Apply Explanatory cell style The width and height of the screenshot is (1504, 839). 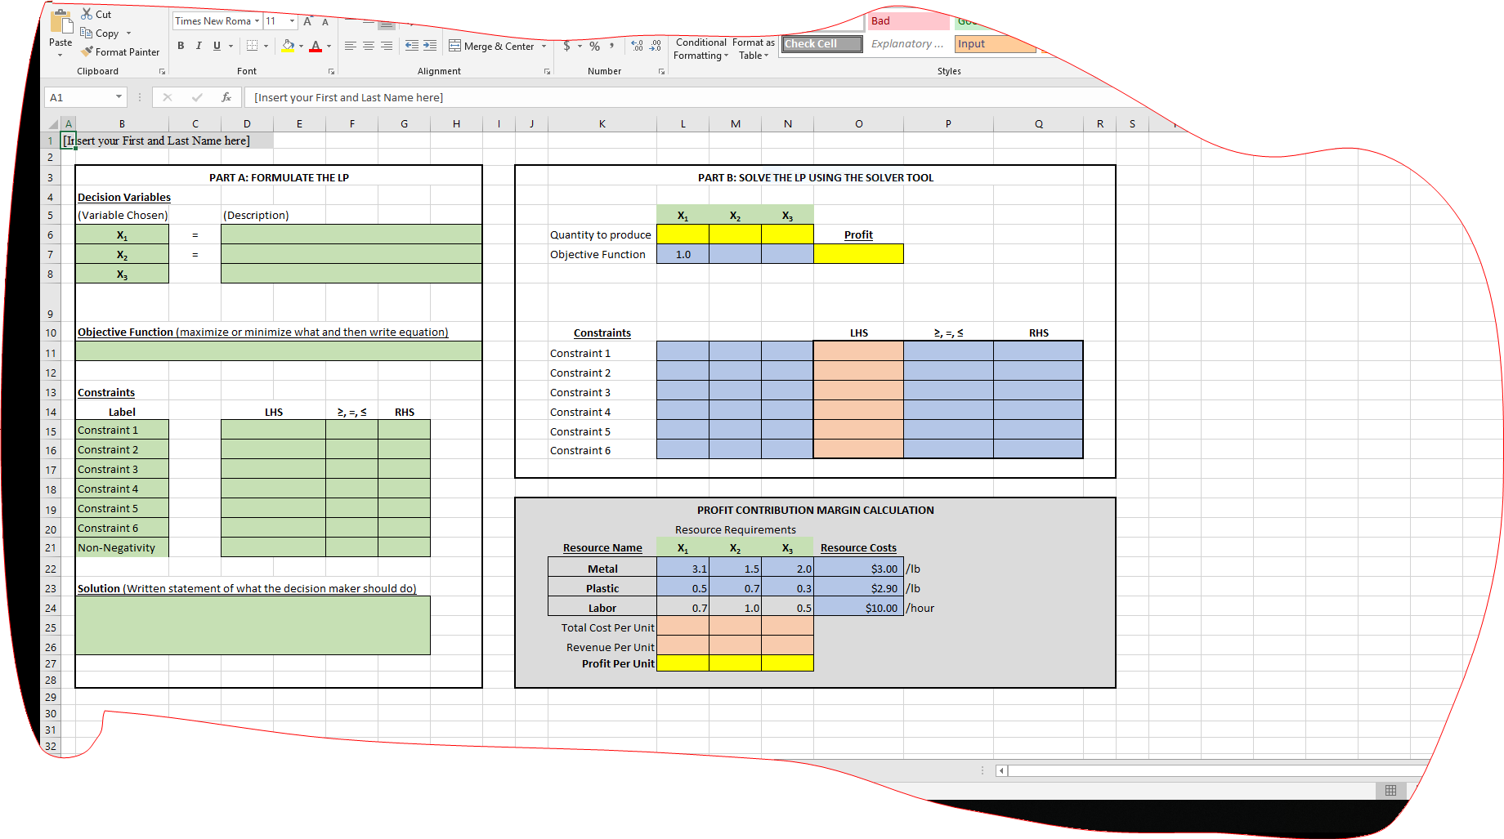(x=908, y=44)
